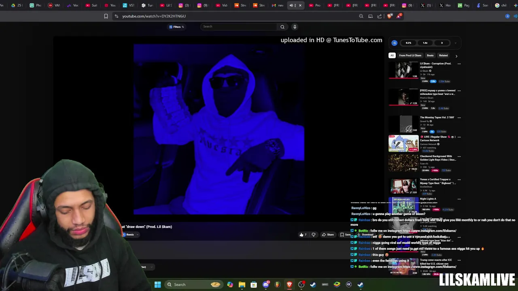Open options for Yonaa x Certified Trapper
The width and height of the screenshot is (518, 291).
pos(459,179)
